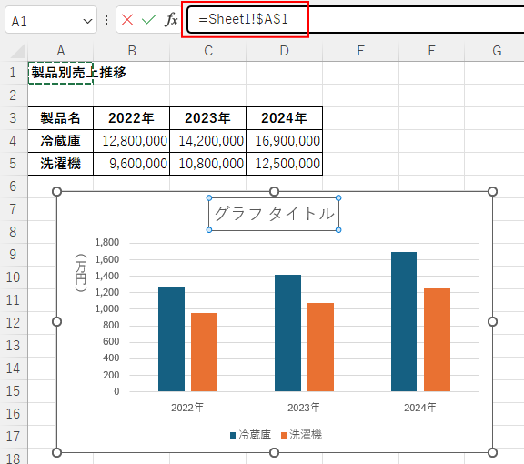Click the orange 洗濯機 bar for 2023年
Image resolution: width=524 pixels, height=464 pixels.
click(x=320, y=347)
